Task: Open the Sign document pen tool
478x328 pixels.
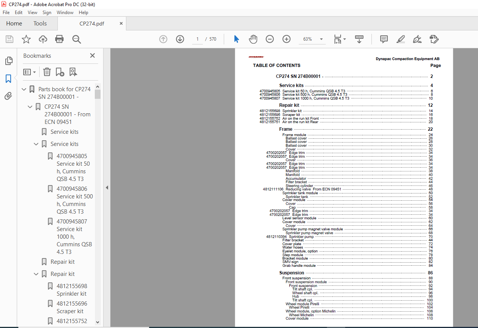Action: [x=417, y=39]
